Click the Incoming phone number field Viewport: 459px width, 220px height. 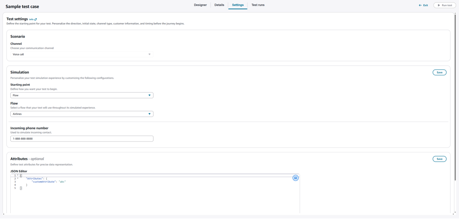pos(82,139)
